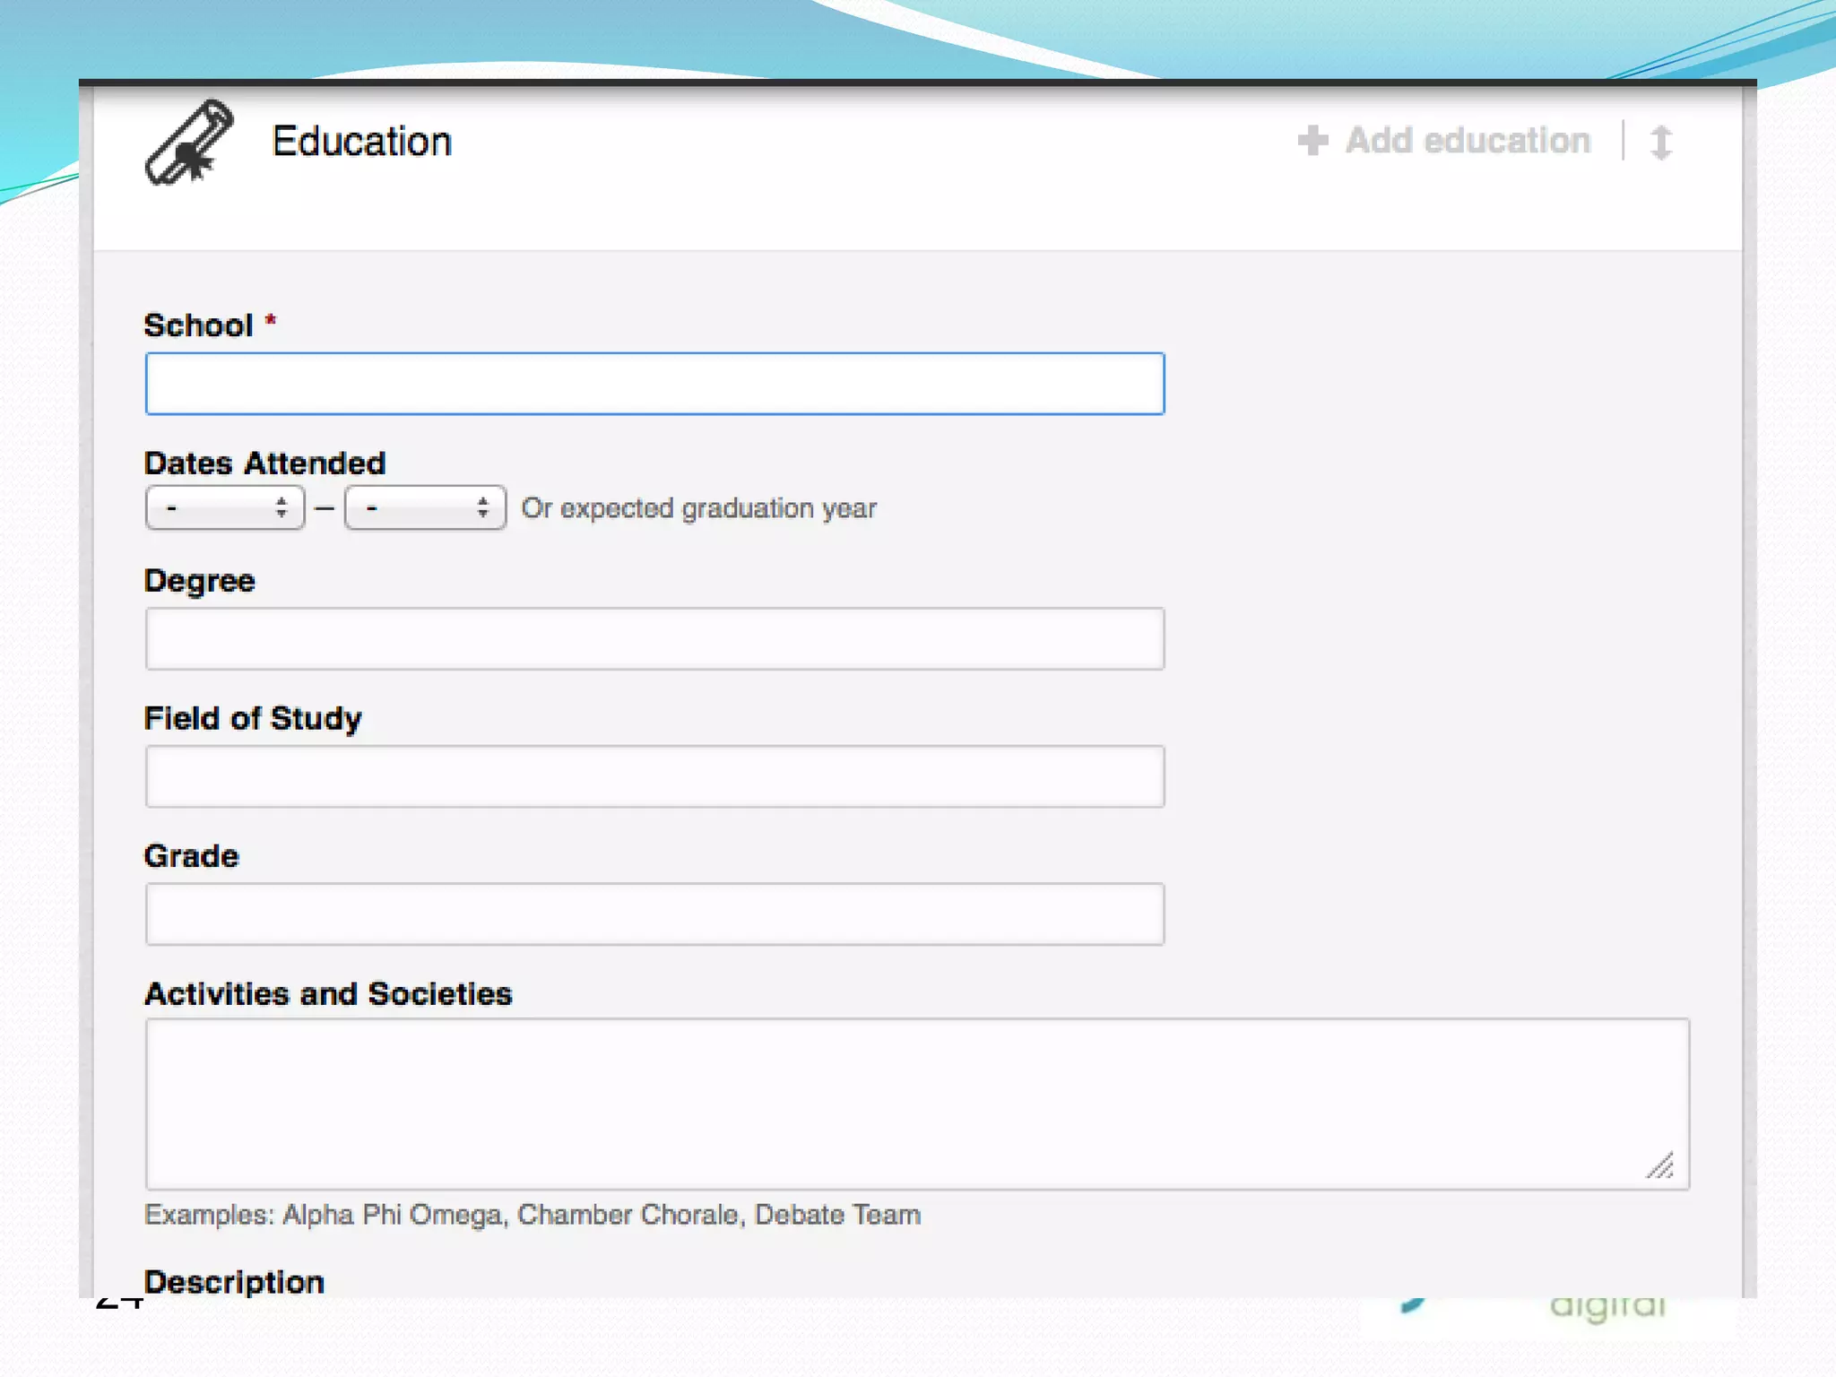Click the stepper arrows on first date select

click(x=281, y=508)
